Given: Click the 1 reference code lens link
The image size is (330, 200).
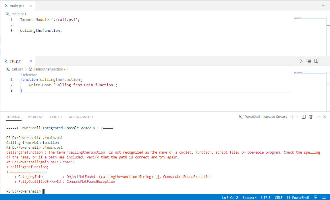Looking at the screenshot, I should pyautogui.click(x=29, y=75).
